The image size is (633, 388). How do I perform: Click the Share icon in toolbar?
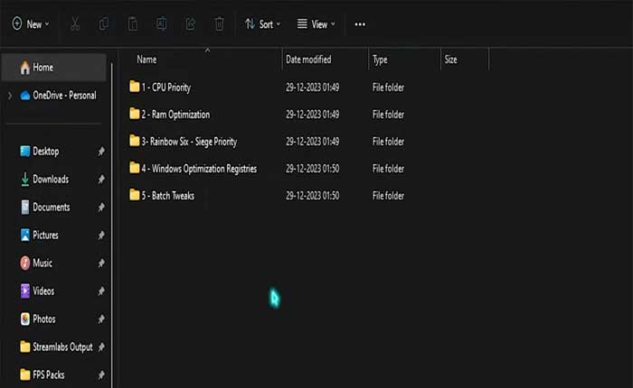(x=190, y=24)
